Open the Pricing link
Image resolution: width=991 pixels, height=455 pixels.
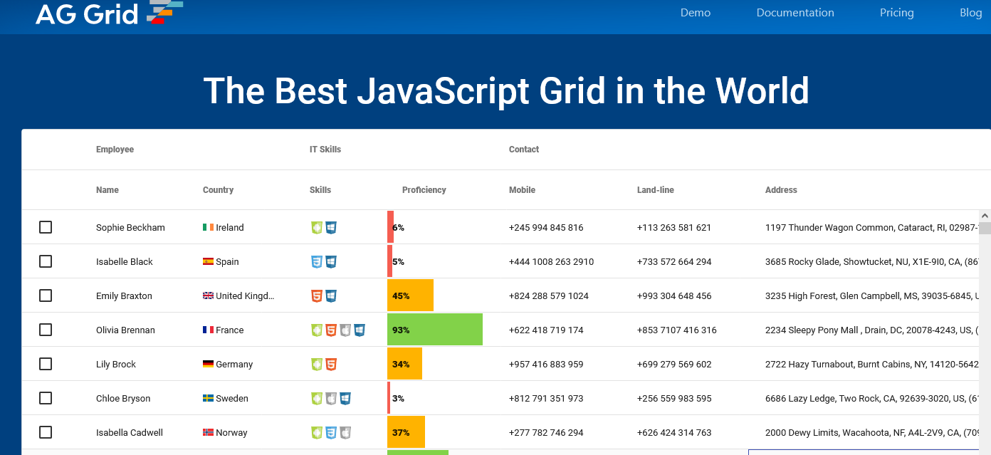(x=897, y=13)
